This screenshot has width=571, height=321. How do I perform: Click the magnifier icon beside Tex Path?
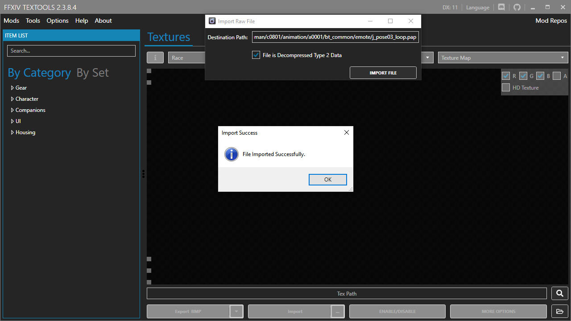(559, 293)
